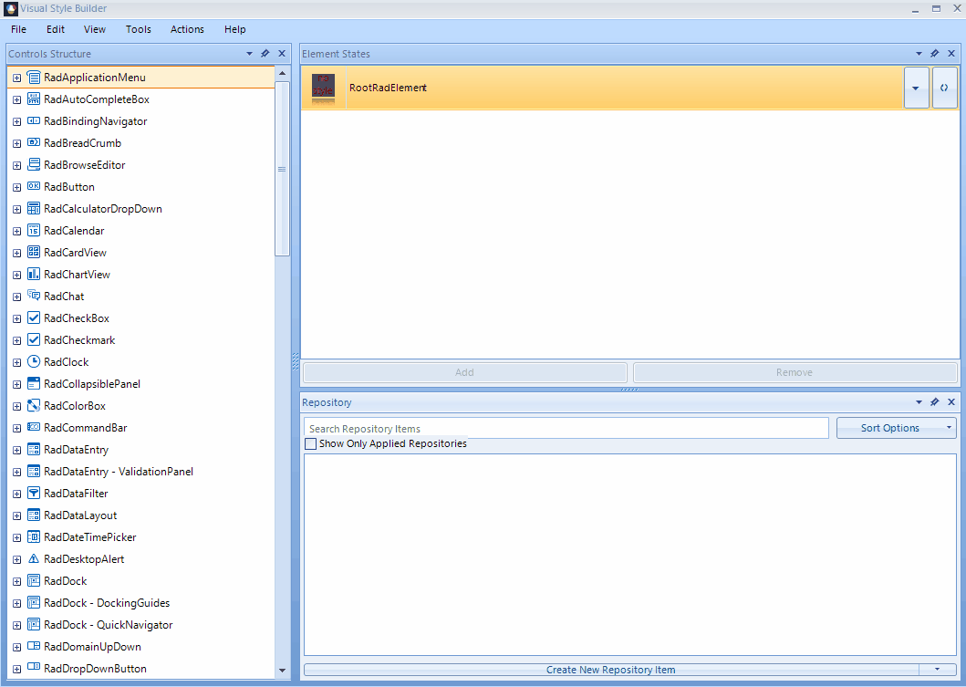
Task: Click the RadCheckmark icon
Action: (34, 339)
